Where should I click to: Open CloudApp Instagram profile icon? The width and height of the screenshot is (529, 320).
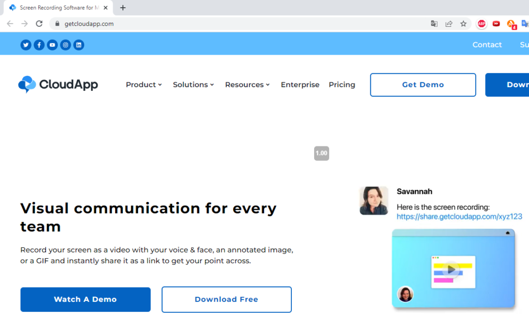tap(66, 45)
